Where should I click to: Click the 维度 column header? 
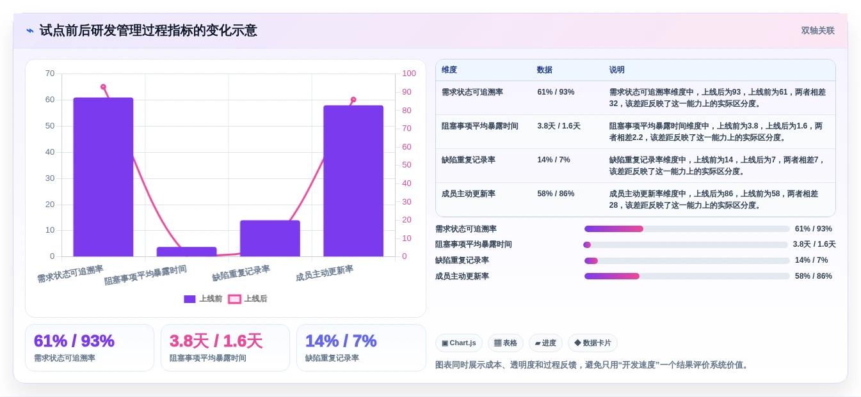click(x=449, y=70)
